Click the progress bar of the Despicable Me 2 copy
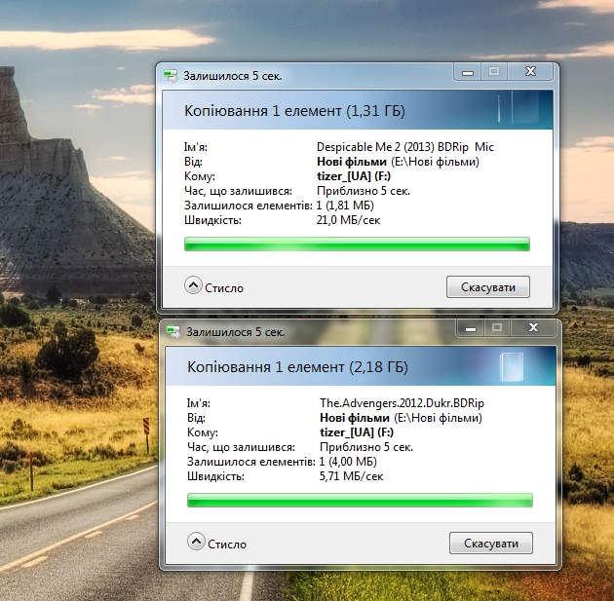Viewport: 614px width, 601px height. click(357, 244)
